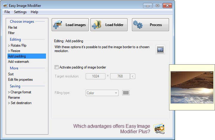Click the Load folder icon
The height and width of the screenshot is (140, 215).
[x=97, y=25]
